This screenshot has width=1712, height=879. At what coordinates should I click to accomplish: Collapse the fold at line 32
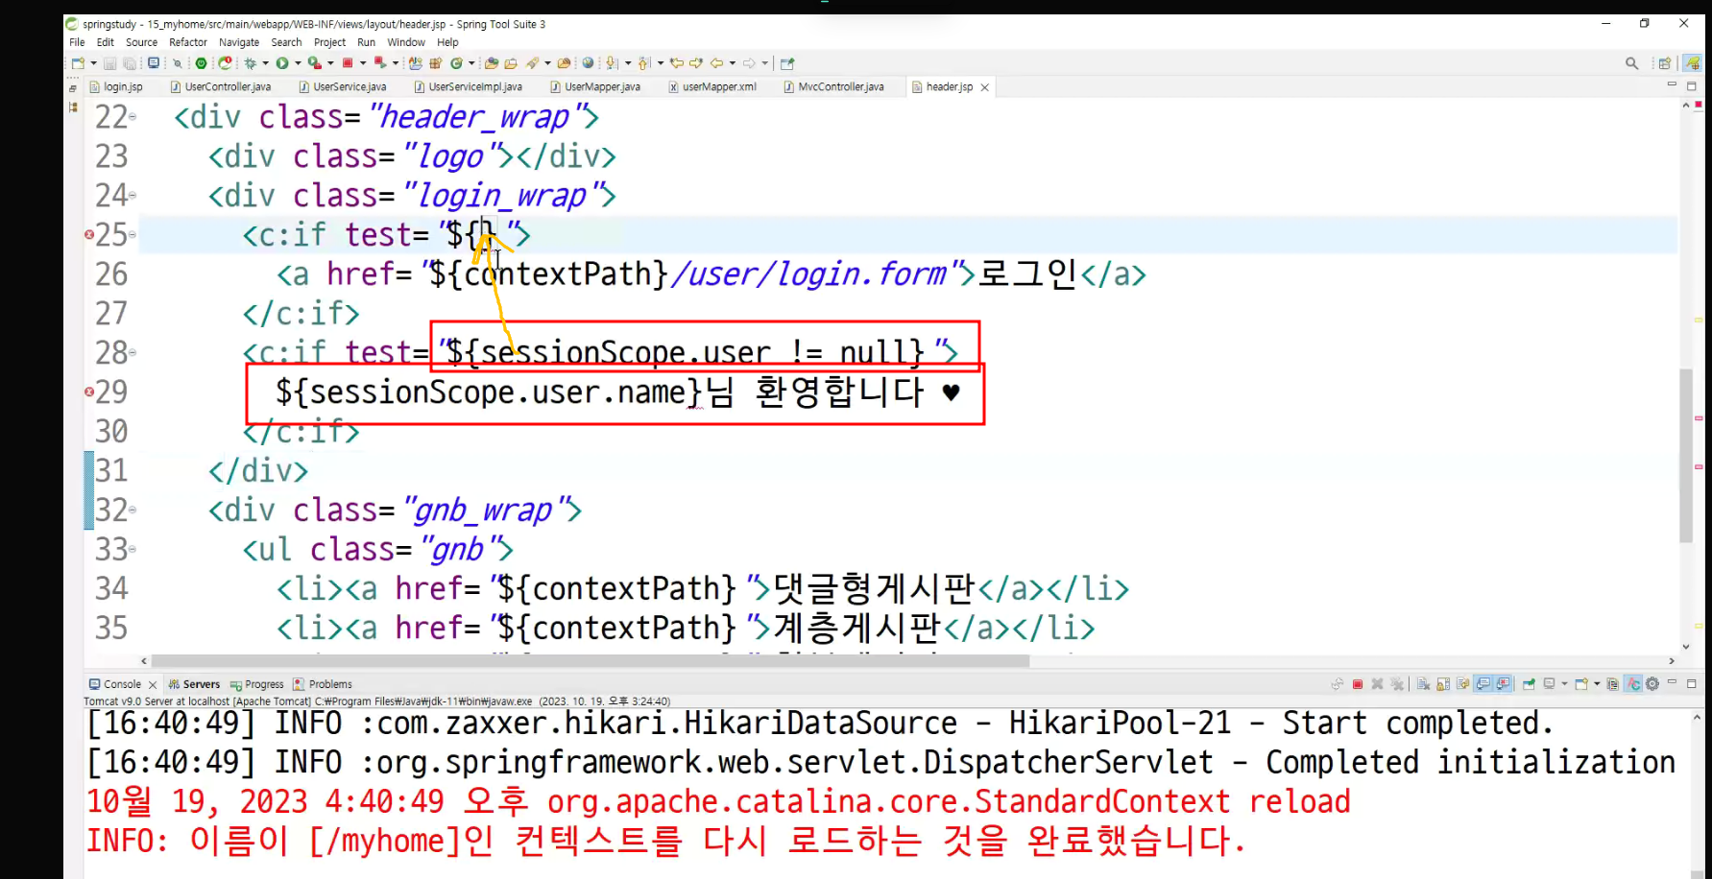133,511
